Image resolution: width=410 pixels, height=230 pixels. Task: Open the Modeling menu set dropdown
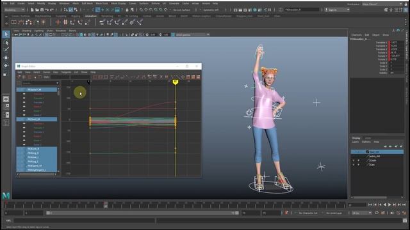(x=14, y=10)
